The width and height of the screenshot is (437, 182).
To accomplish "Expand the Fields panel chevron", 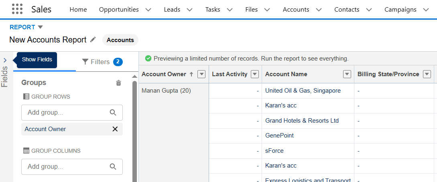I will click(x=5, y=60).
